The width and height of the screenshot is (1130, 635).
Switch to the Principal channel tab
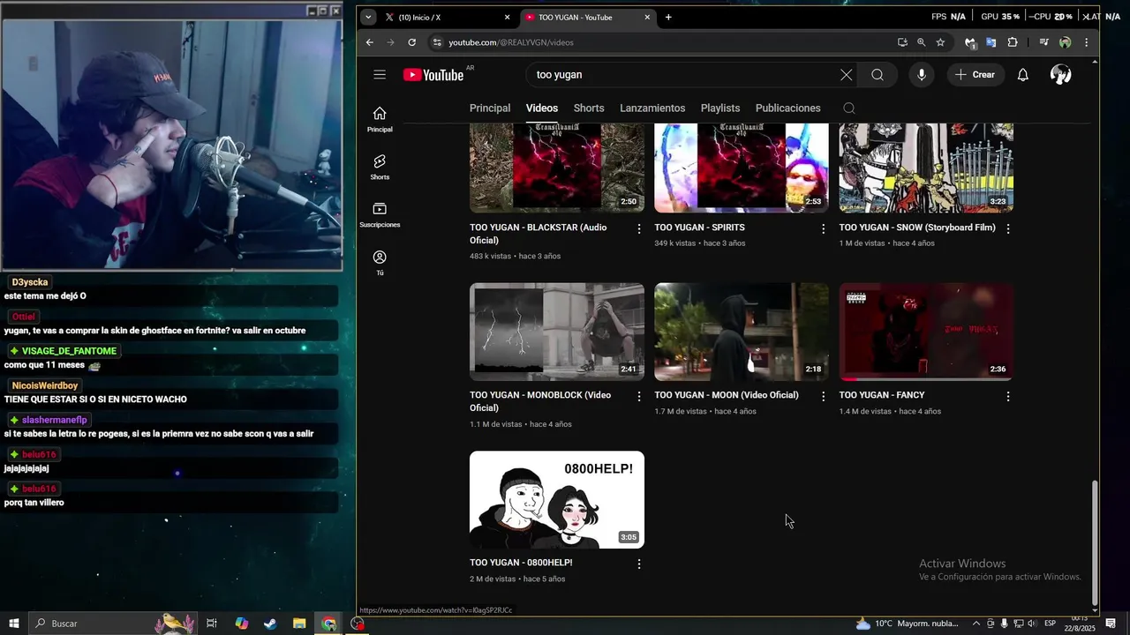click(490, 108)
